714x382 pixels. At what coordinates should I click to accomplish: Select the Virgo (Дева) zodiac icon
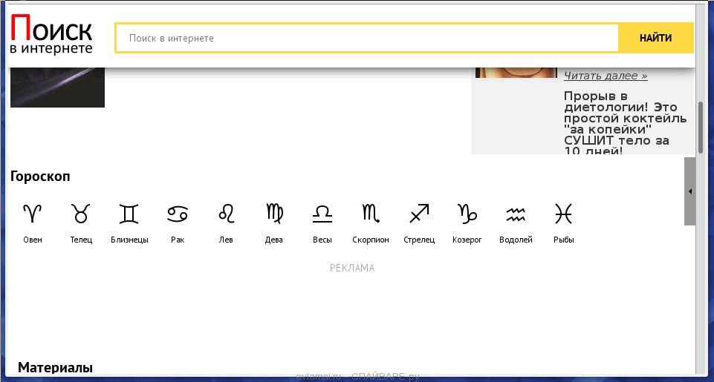point(274,214)
